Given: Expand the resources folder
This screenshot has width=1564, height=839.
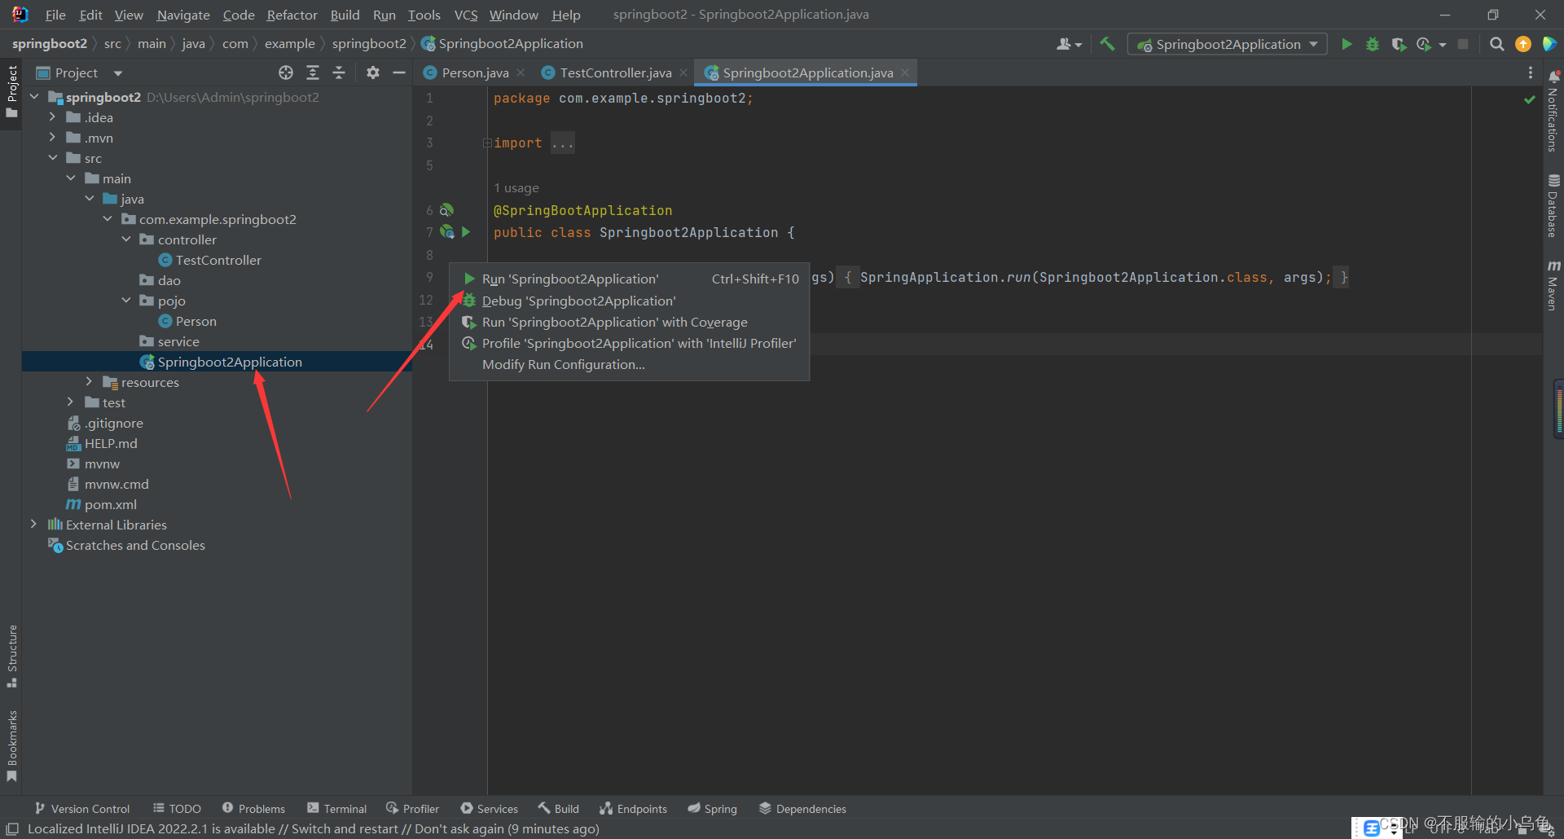Looking at the screenshot, I should [x=89, y=382].
